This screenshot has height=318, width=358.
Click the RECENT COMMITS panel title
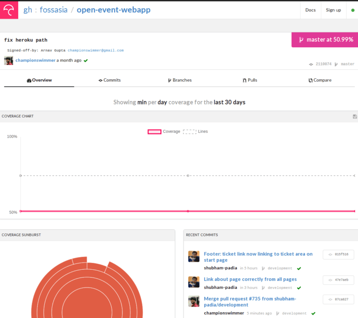point(202,235)
